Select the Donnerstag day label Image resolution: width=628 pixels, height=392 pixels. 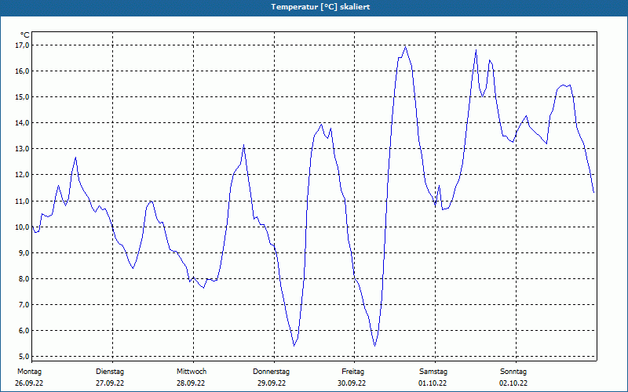tap(271, 372)
